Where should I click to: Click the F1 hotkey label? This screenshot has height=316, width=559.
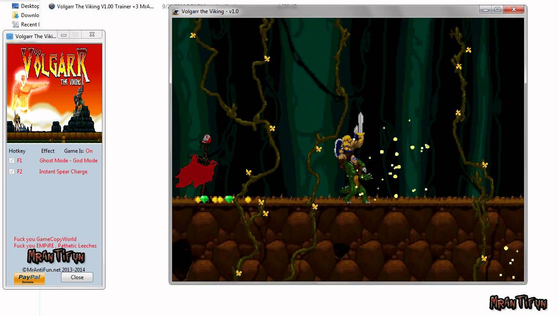pos(19,161)
